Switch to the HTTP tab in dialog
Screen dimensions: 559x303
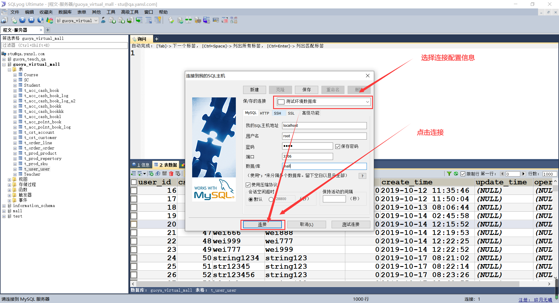[264, 113]
